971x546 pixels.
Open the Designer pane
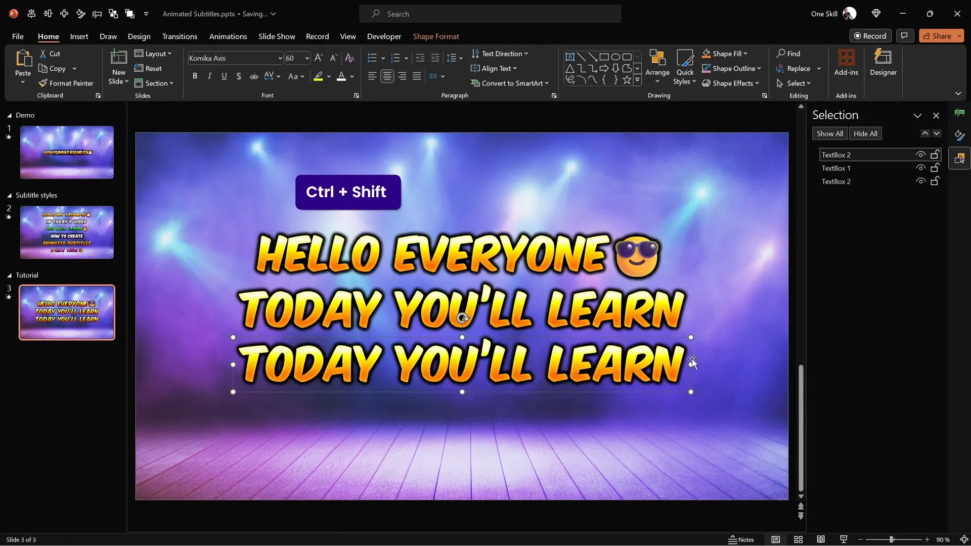pyautogui.click(x=883, y=63)
